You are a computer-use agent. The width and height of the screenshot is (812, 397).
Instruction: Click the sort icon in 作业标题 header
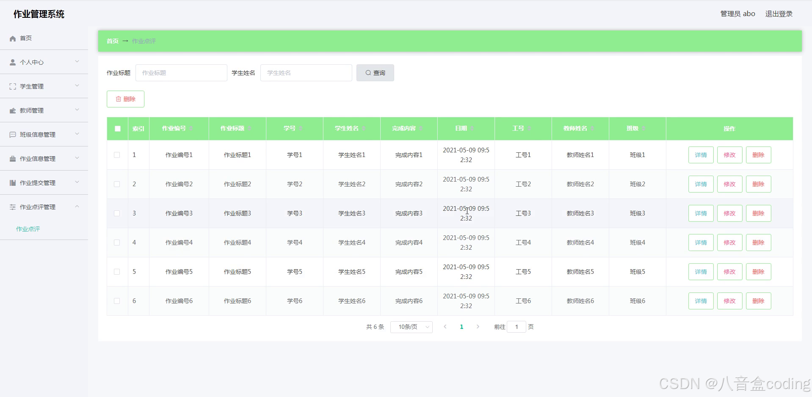[249, 128]
